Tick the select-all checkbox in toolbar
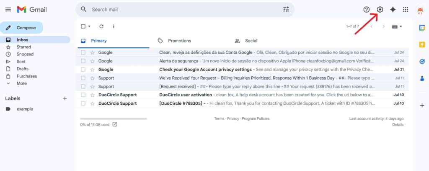This screenshot has width=429, height=171. click(x=83, y=26)
